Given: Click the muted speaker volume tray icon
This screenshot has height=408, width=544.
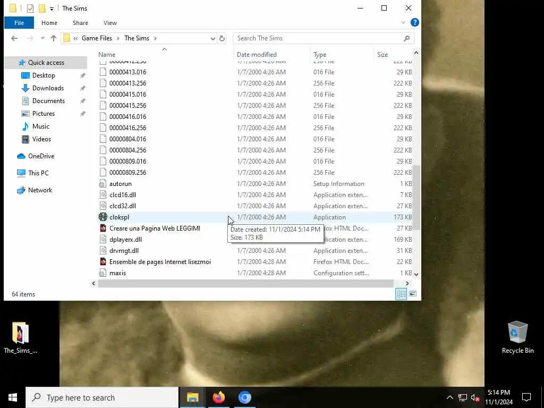Looking at the screenshot, I should pyautogui.click(x=475, y=397).
